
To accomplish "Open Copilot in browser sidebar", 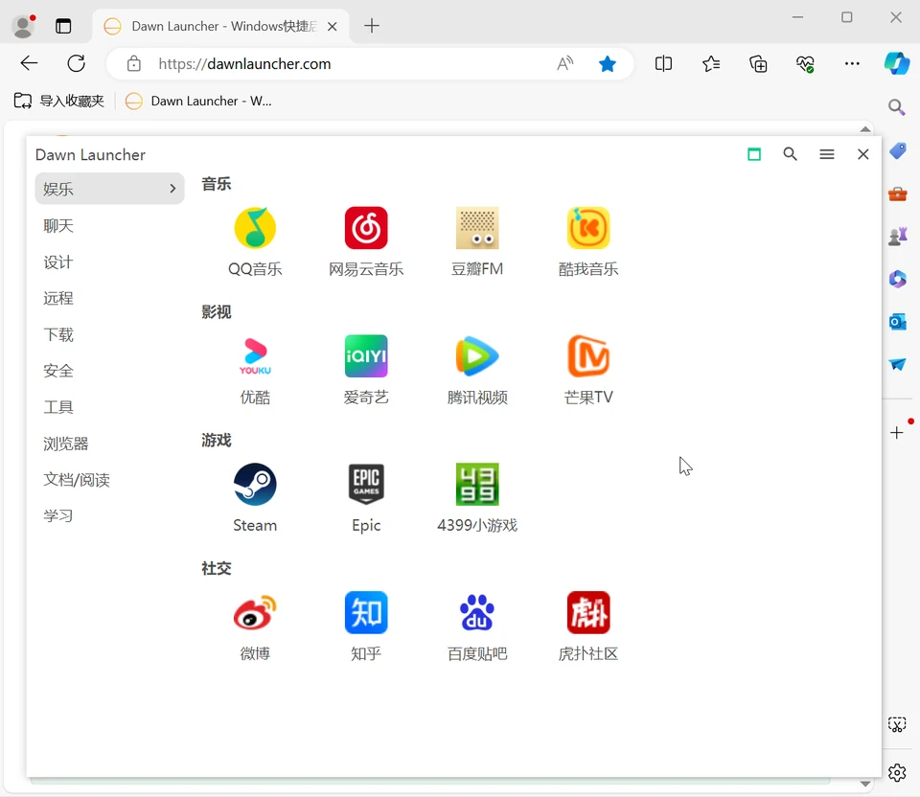I will point(897,63).
